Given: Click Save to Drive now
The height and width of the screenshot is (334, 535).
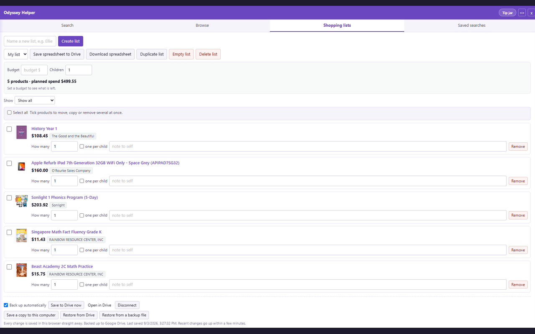Looking at the screenshot, I should pyautogui.click(x=66, y=305).
